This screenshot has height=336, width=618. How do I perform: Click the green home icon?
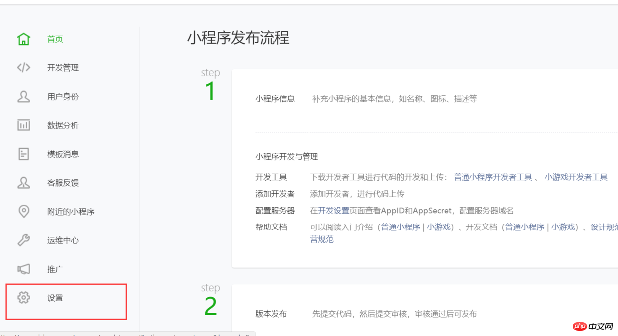point(23,39)
